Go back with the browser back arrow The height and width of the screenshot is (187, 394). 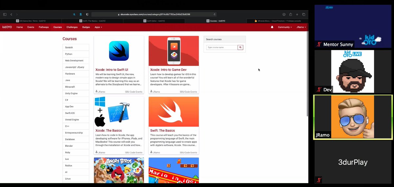11,14
